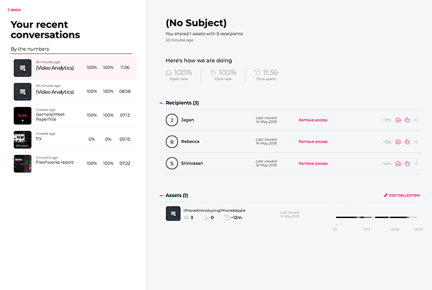Click the download icon under the iPhoneX asset
Image resolution: width=432 pixels, height=290 pixels.
tap(206, 217)
